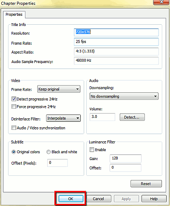Image resolution: width=170 pixels, height=206 pixels.
Task: Enable the Luminance Filter checkbox
Action: tap(92, 149)
